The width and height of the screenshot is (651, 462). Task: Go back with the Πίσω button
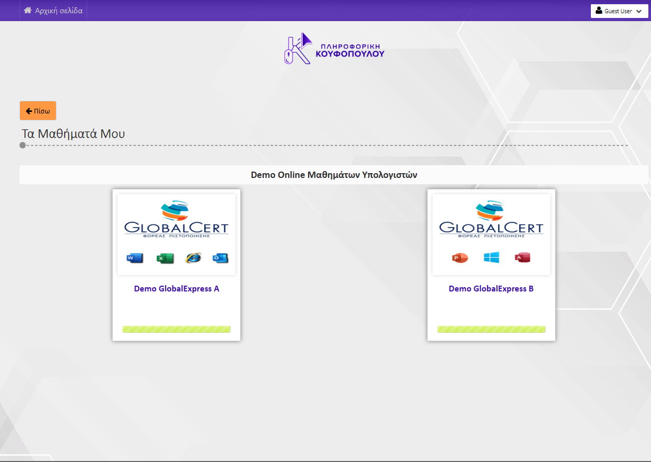[38, 111]
